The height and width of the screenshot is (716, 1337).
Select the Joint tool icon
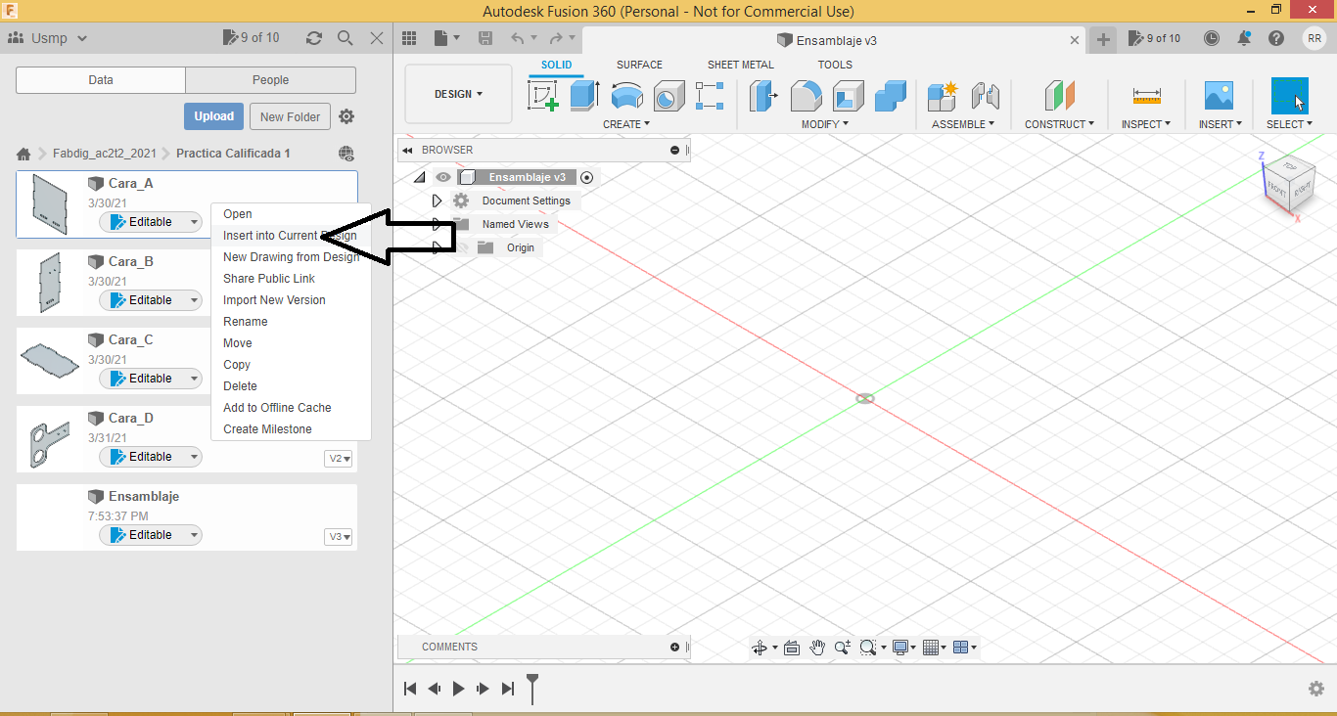pyautogui.click(x=985, y=96)
